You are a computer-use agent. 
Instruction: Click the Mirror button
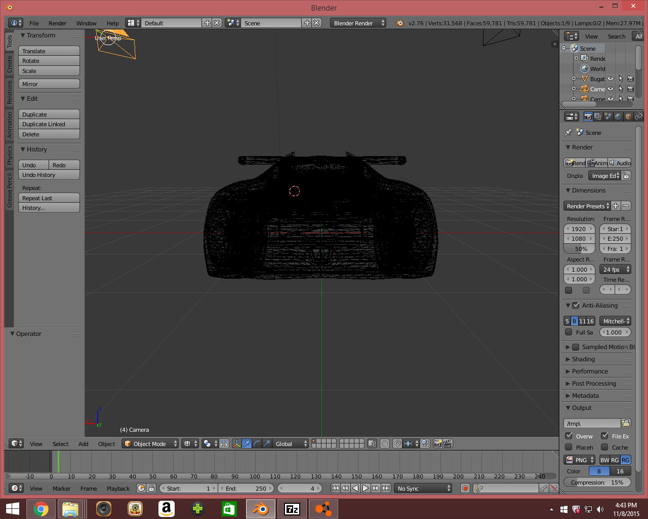(49, 84)
